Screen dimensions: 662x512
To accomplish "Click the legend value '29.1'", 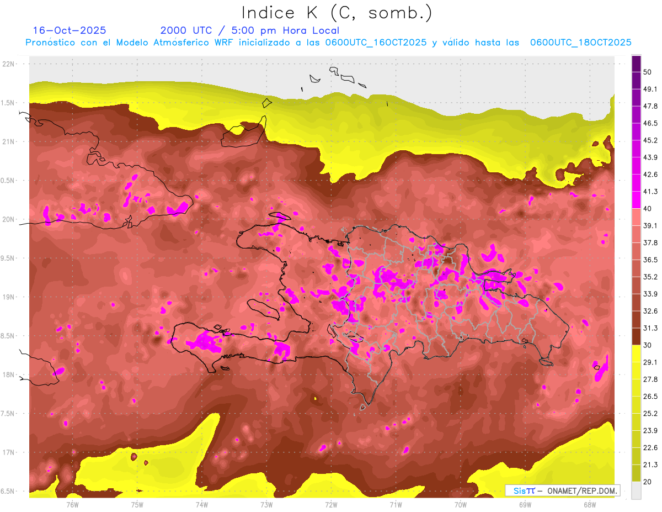I will point(650,362).
